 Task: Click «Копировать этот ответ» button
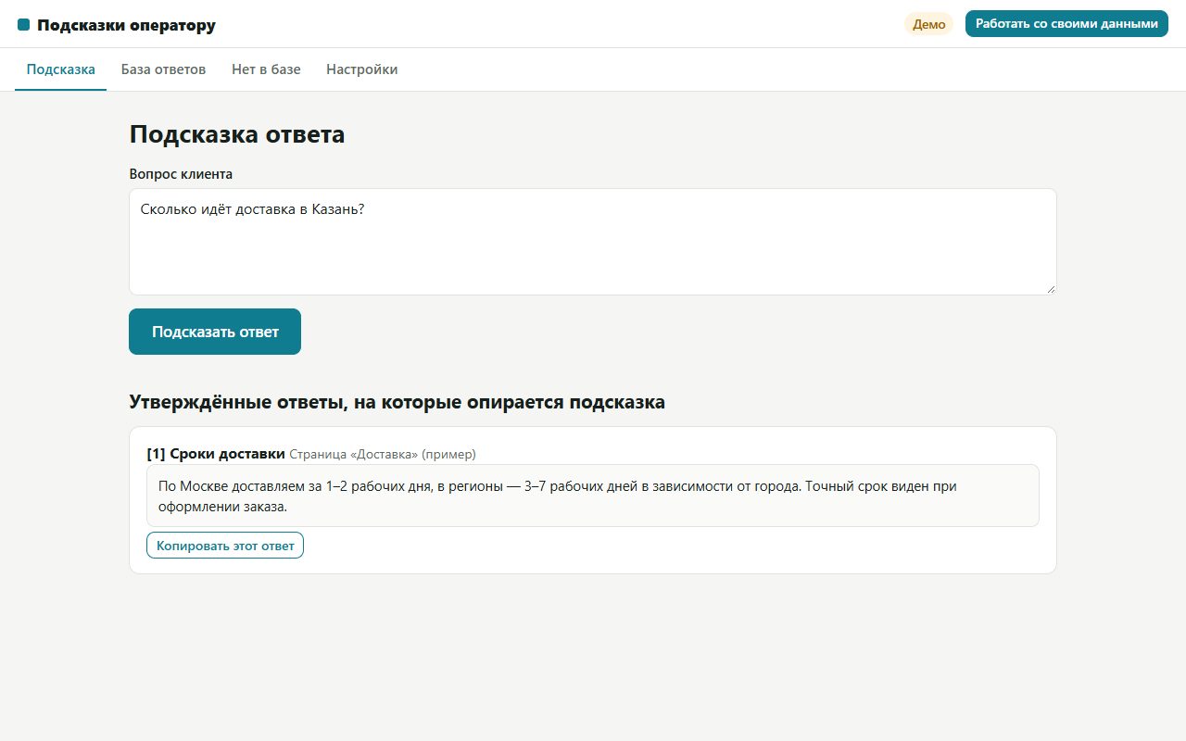(x=225, y=546)
